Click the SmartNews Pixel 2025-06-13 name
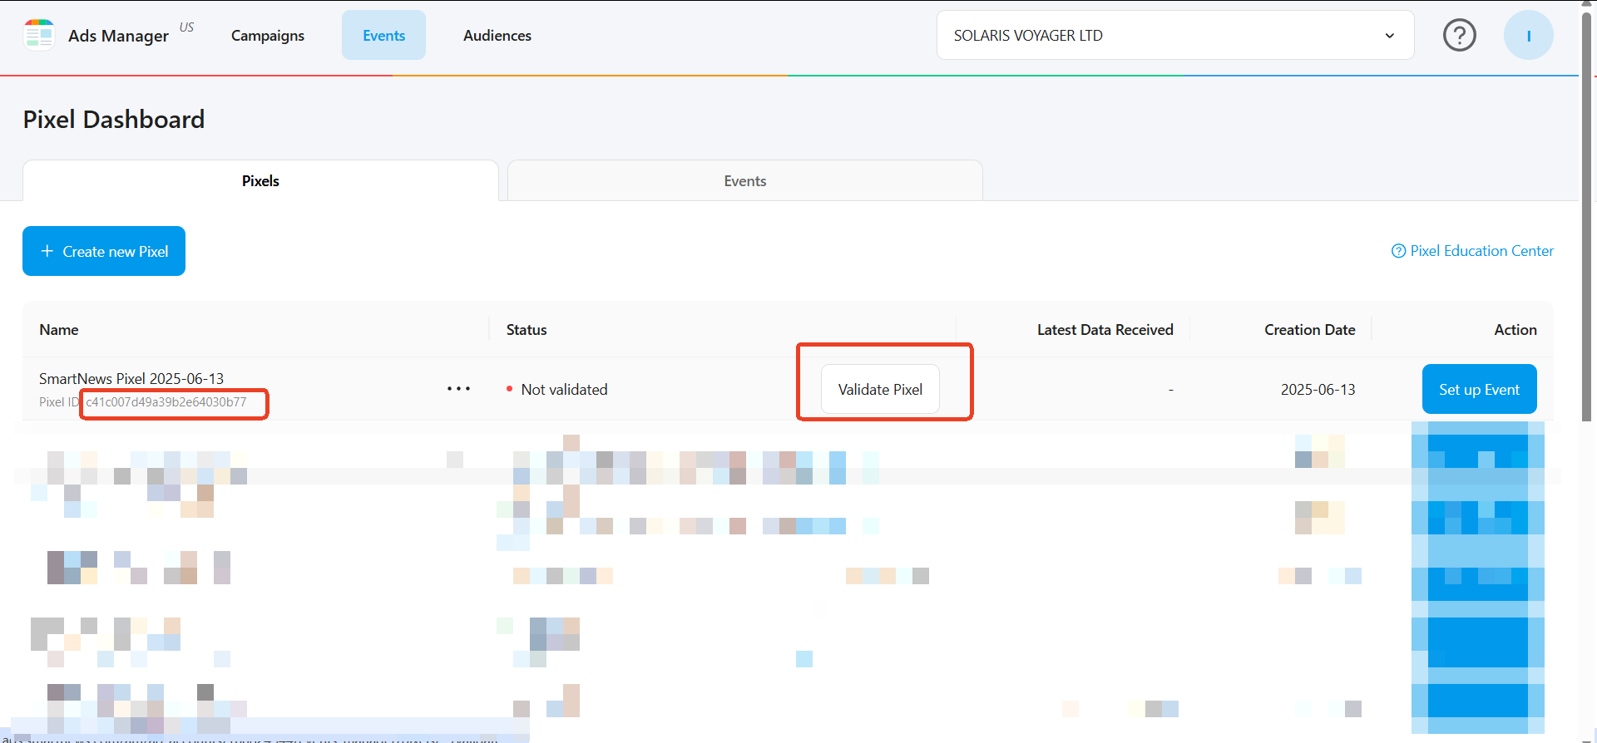Image resolution: width=1597 pixels, height=743 pixels. (131, 378)
